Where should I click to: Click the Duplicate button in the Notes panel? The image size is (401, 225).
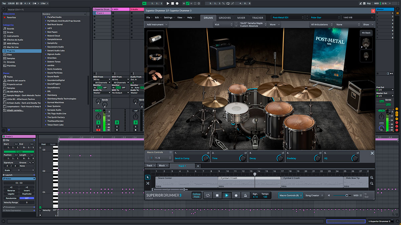27,194
